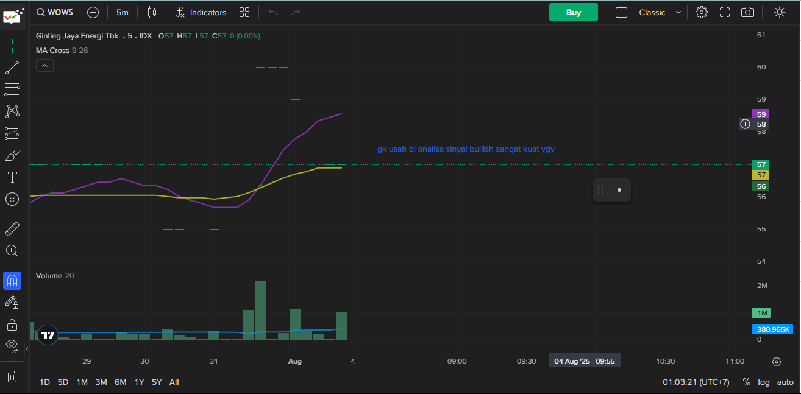
Task: Select the ruler measure tool
Action: [x=12, y=229]
